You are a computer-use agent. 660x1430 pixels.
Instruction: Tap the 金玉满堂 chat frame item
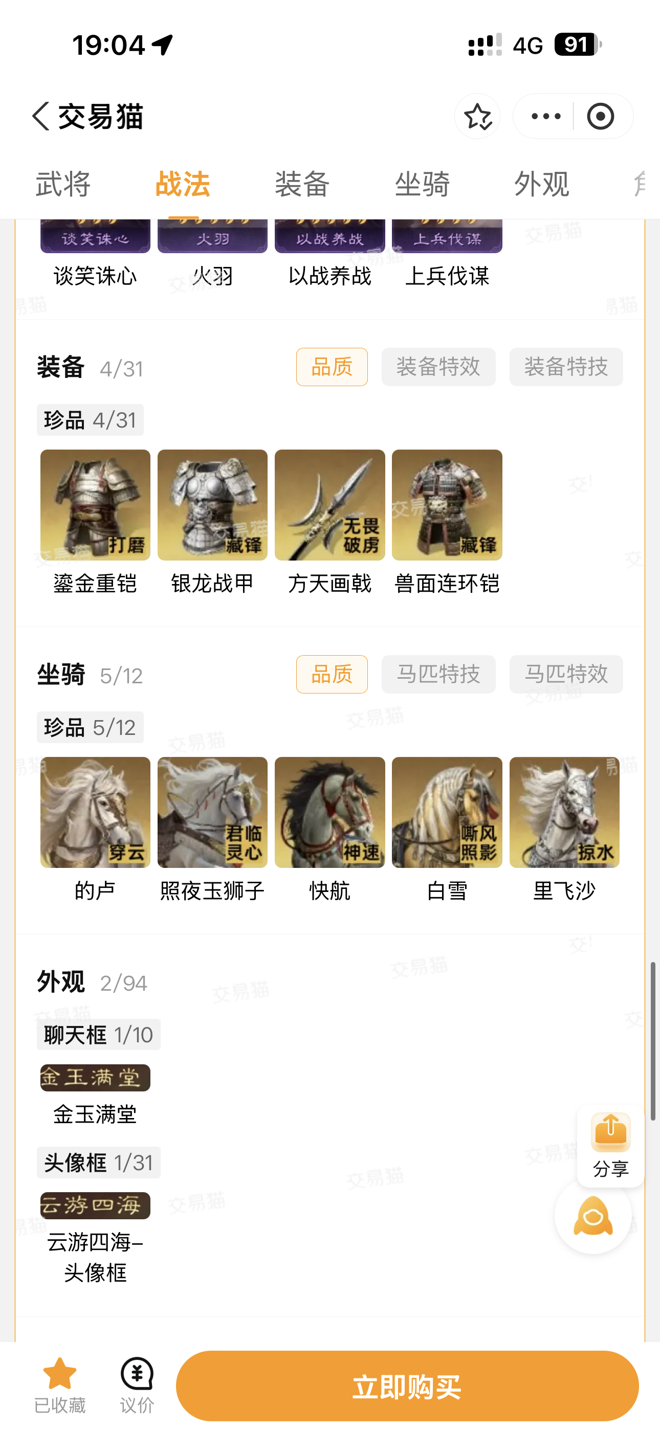[95, 1078]
